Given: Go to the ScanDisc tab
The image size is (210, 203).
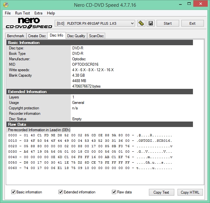Looking at the screenshot, I should tap(96, 36).
